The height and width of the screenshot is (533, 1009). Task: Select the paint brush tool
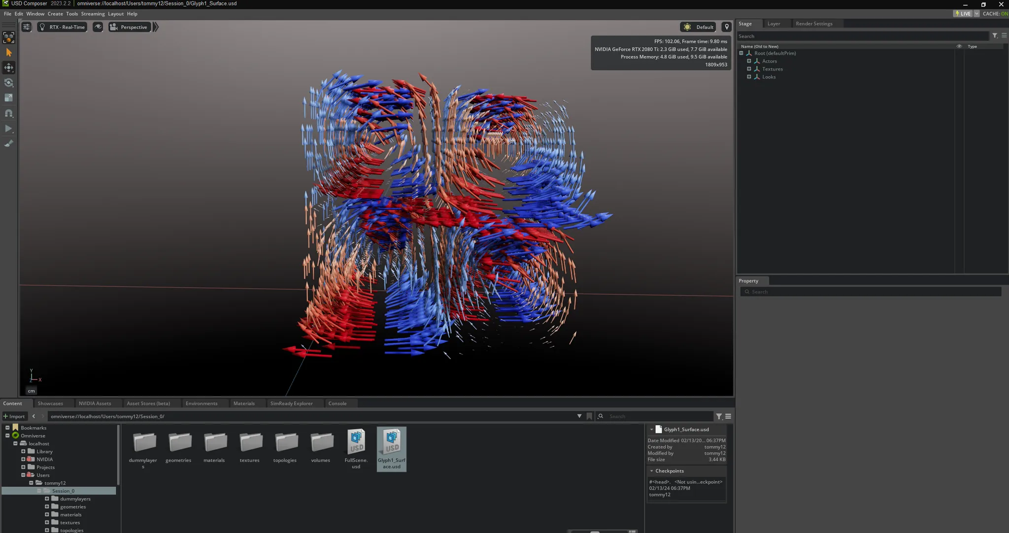click(9, 144)
